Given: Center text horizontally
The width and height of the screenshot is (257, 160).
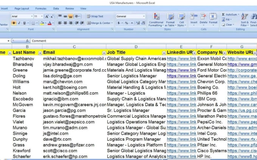Looking at the screenshot, I should pos(65,23).
